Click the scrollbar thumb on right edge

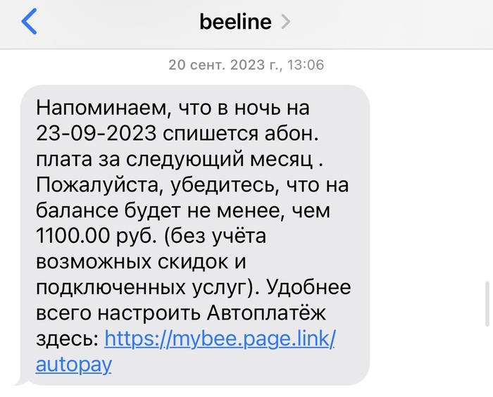pos(485,303)
